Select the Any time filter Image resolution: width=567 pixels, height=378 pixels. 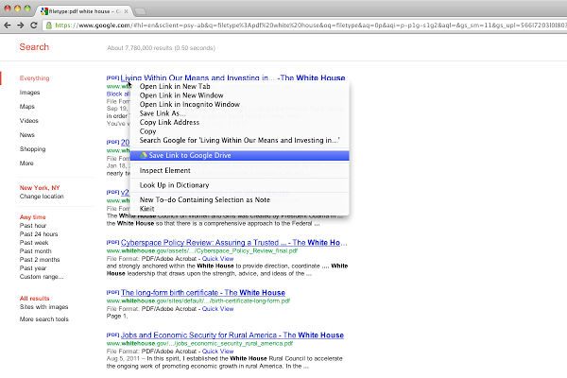tap(32, 217)
